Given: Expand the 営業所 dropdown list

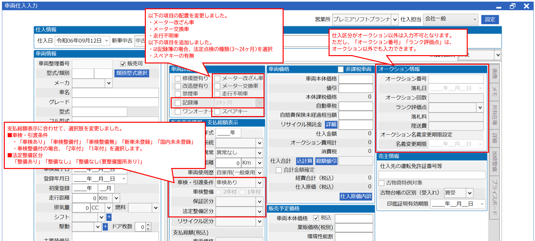Looking at the screenshot, I should (395, 19).
